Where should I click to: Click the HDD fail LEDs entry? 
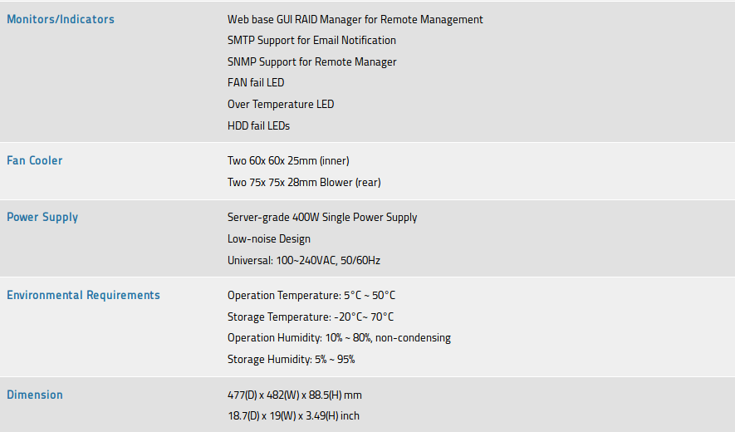point(258,126)
